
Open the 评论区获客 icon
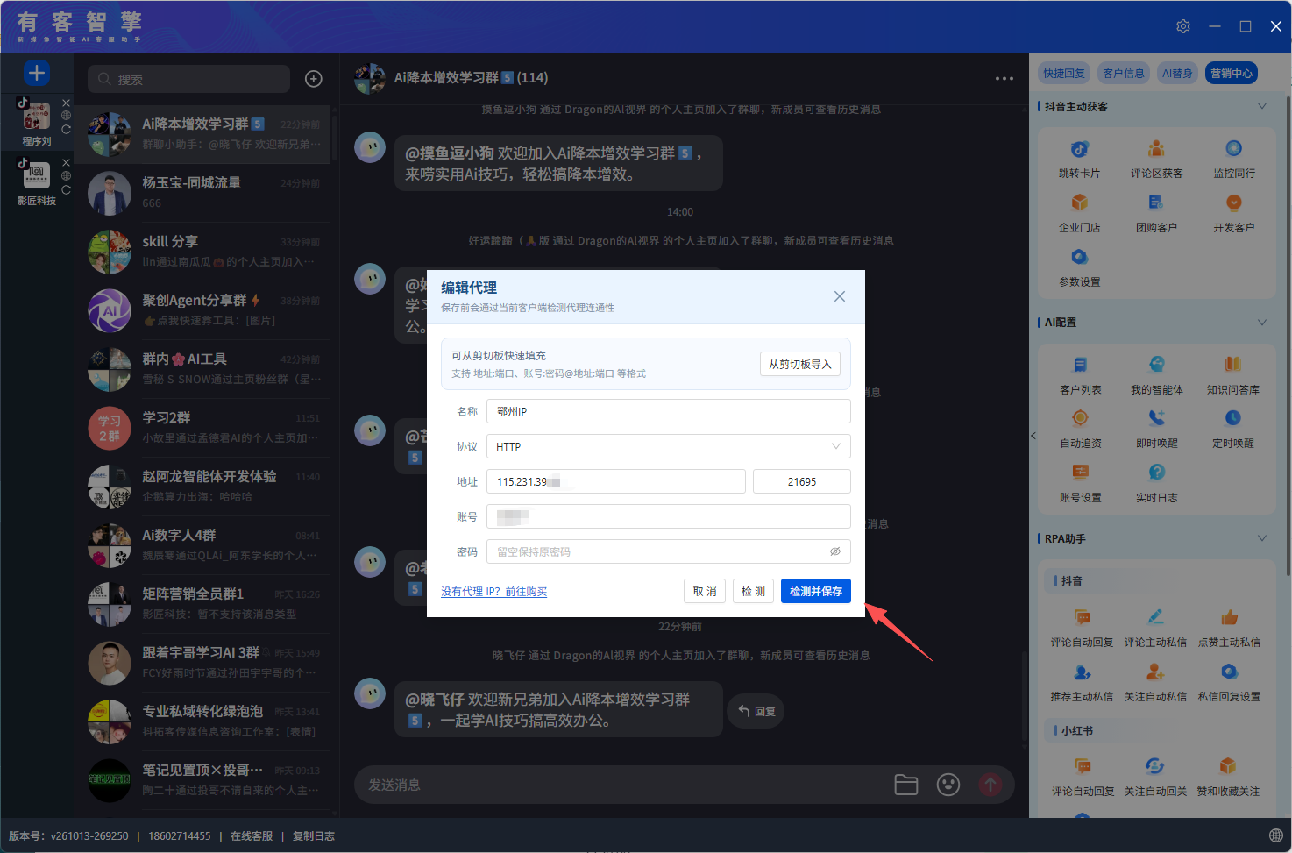(x=1156, y=149)
